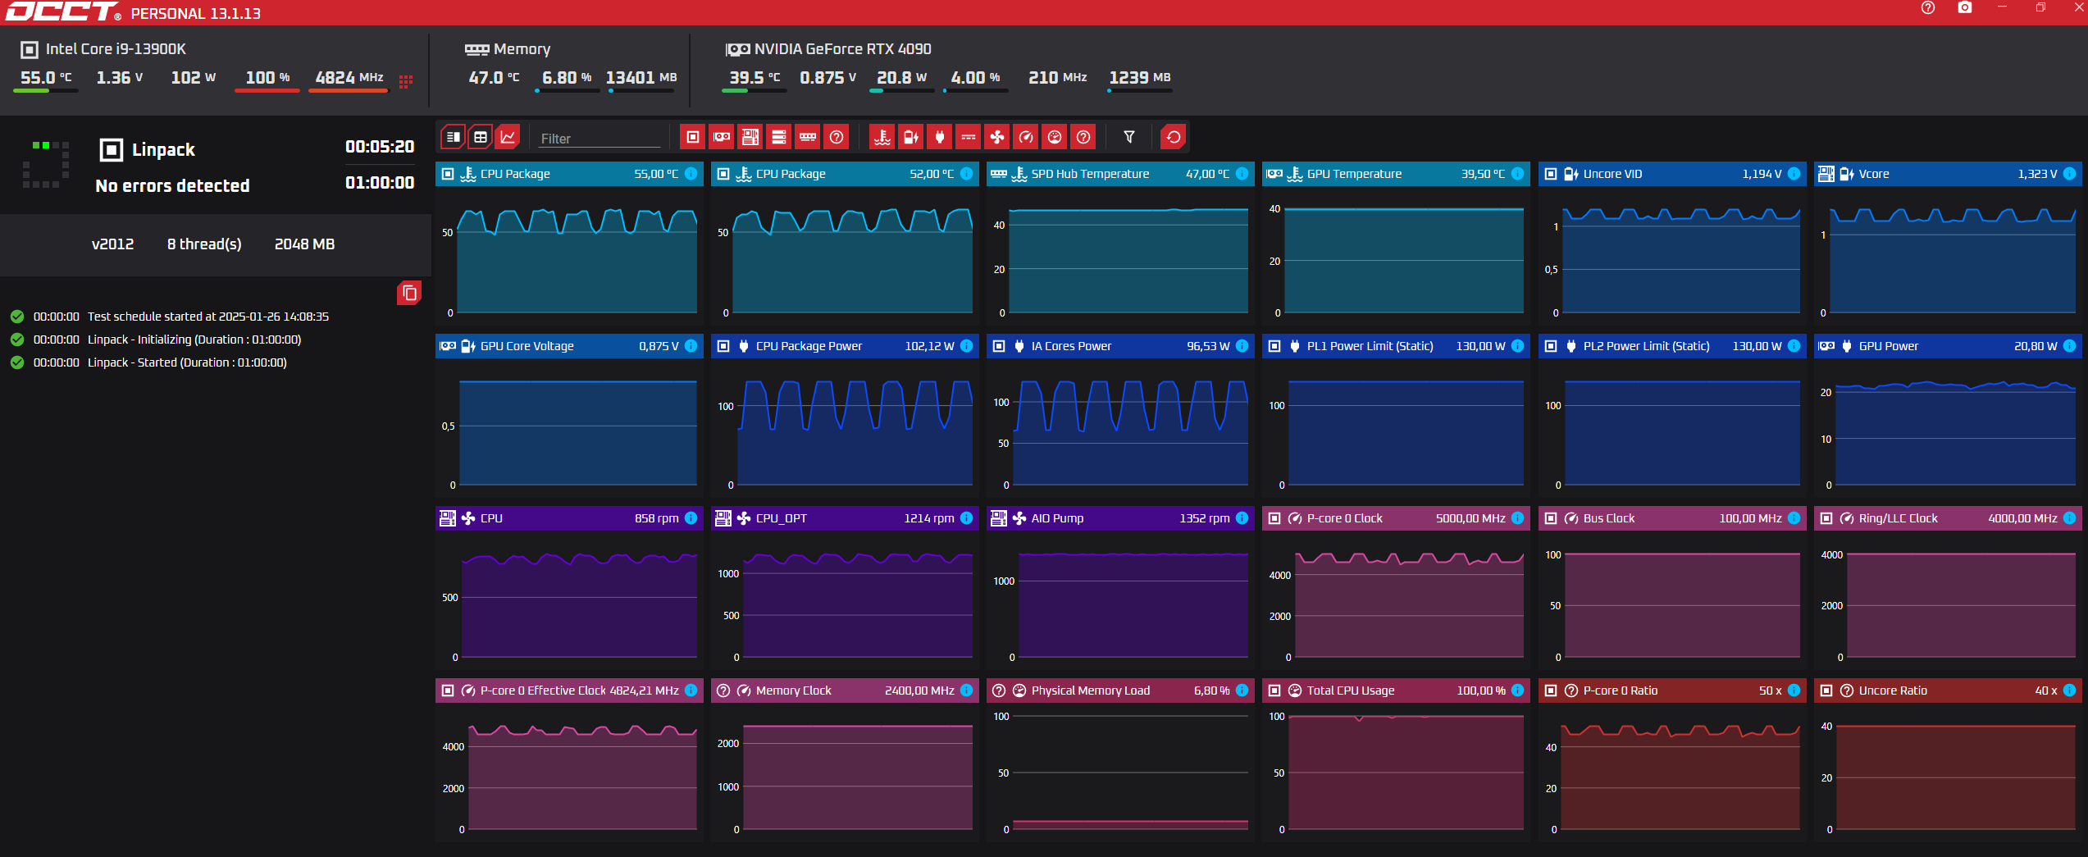The width and height of the screenshot is (2088, 857).
Task: Show info for Vcore card
Action: [x=2070, y=174]
